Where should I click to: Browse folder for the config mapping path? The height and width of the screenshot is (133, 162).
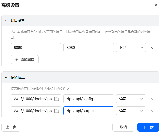point(57,99)
